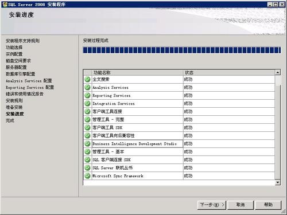The width and height of the screenshot is (287, 215).
Task: Click 成功 status for 全文搜索 row
Action: pyautogui.click(x=188, y=79)
